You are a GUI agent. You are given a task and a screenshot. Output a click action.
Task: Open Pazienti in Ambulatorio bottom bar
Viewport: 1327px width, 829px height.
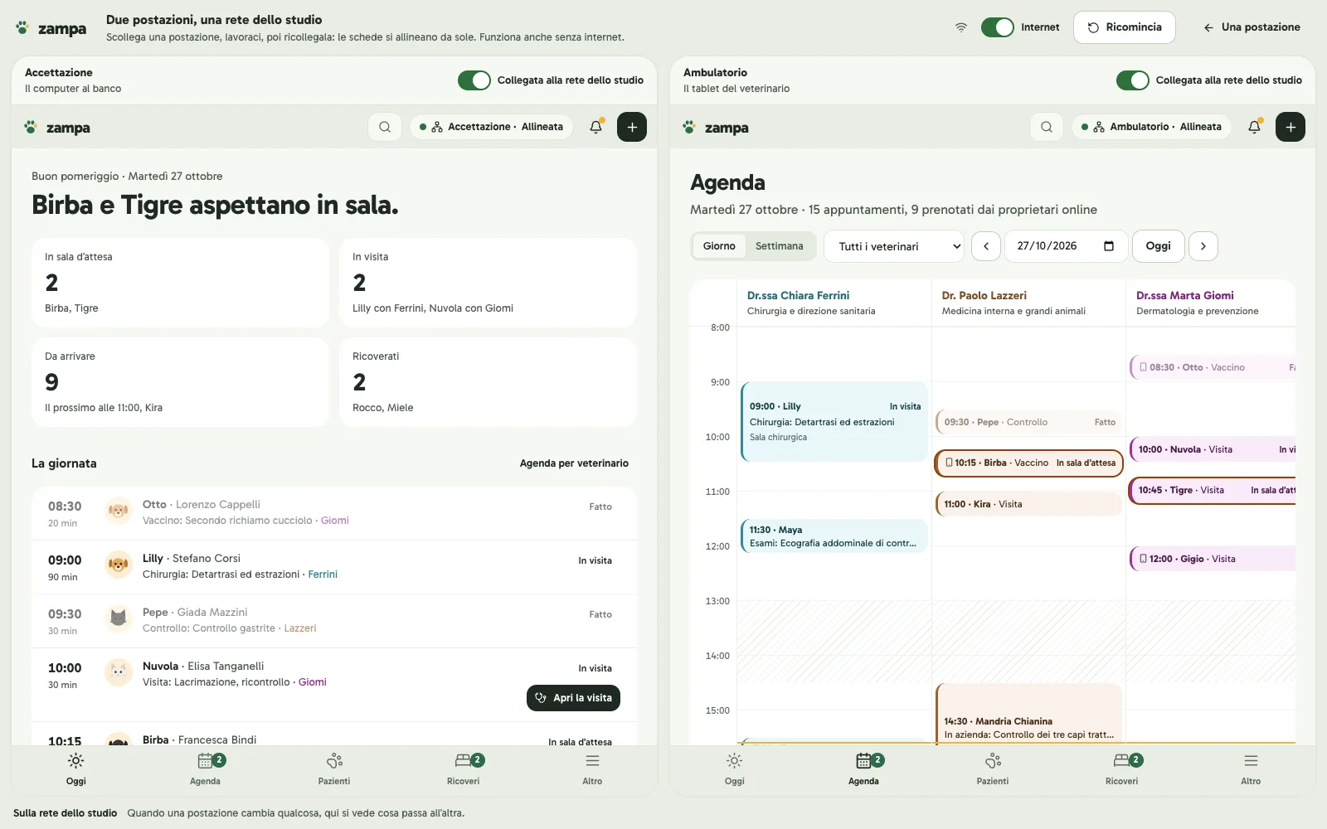pos(993,769)
